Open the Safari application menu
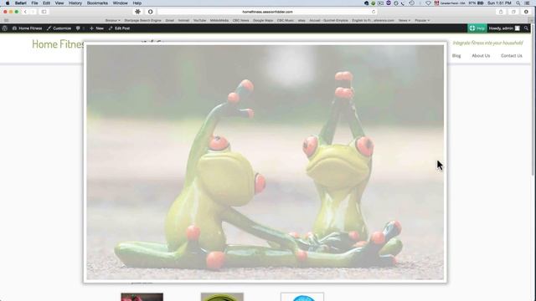536x301 pixels. point(20,3)
